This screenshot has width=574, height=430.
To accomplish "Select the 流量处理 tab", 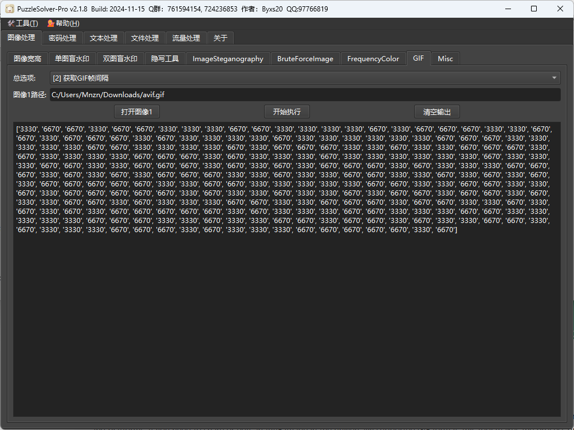I will (186, 38).
